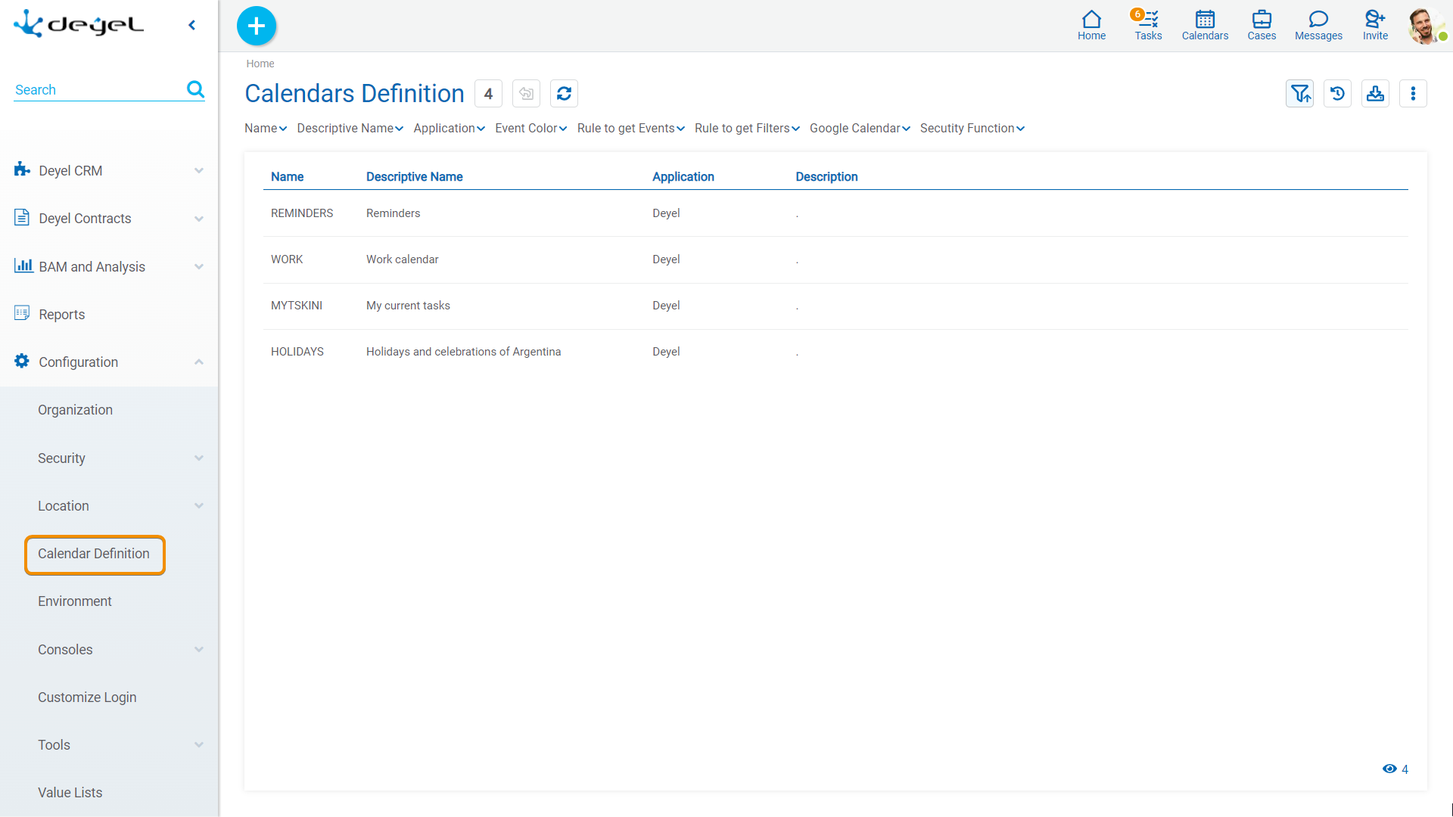Image resolution: width=1453 pixels, height=817 pixels.
Task: Click the history restore icon
Action: 1337,94
